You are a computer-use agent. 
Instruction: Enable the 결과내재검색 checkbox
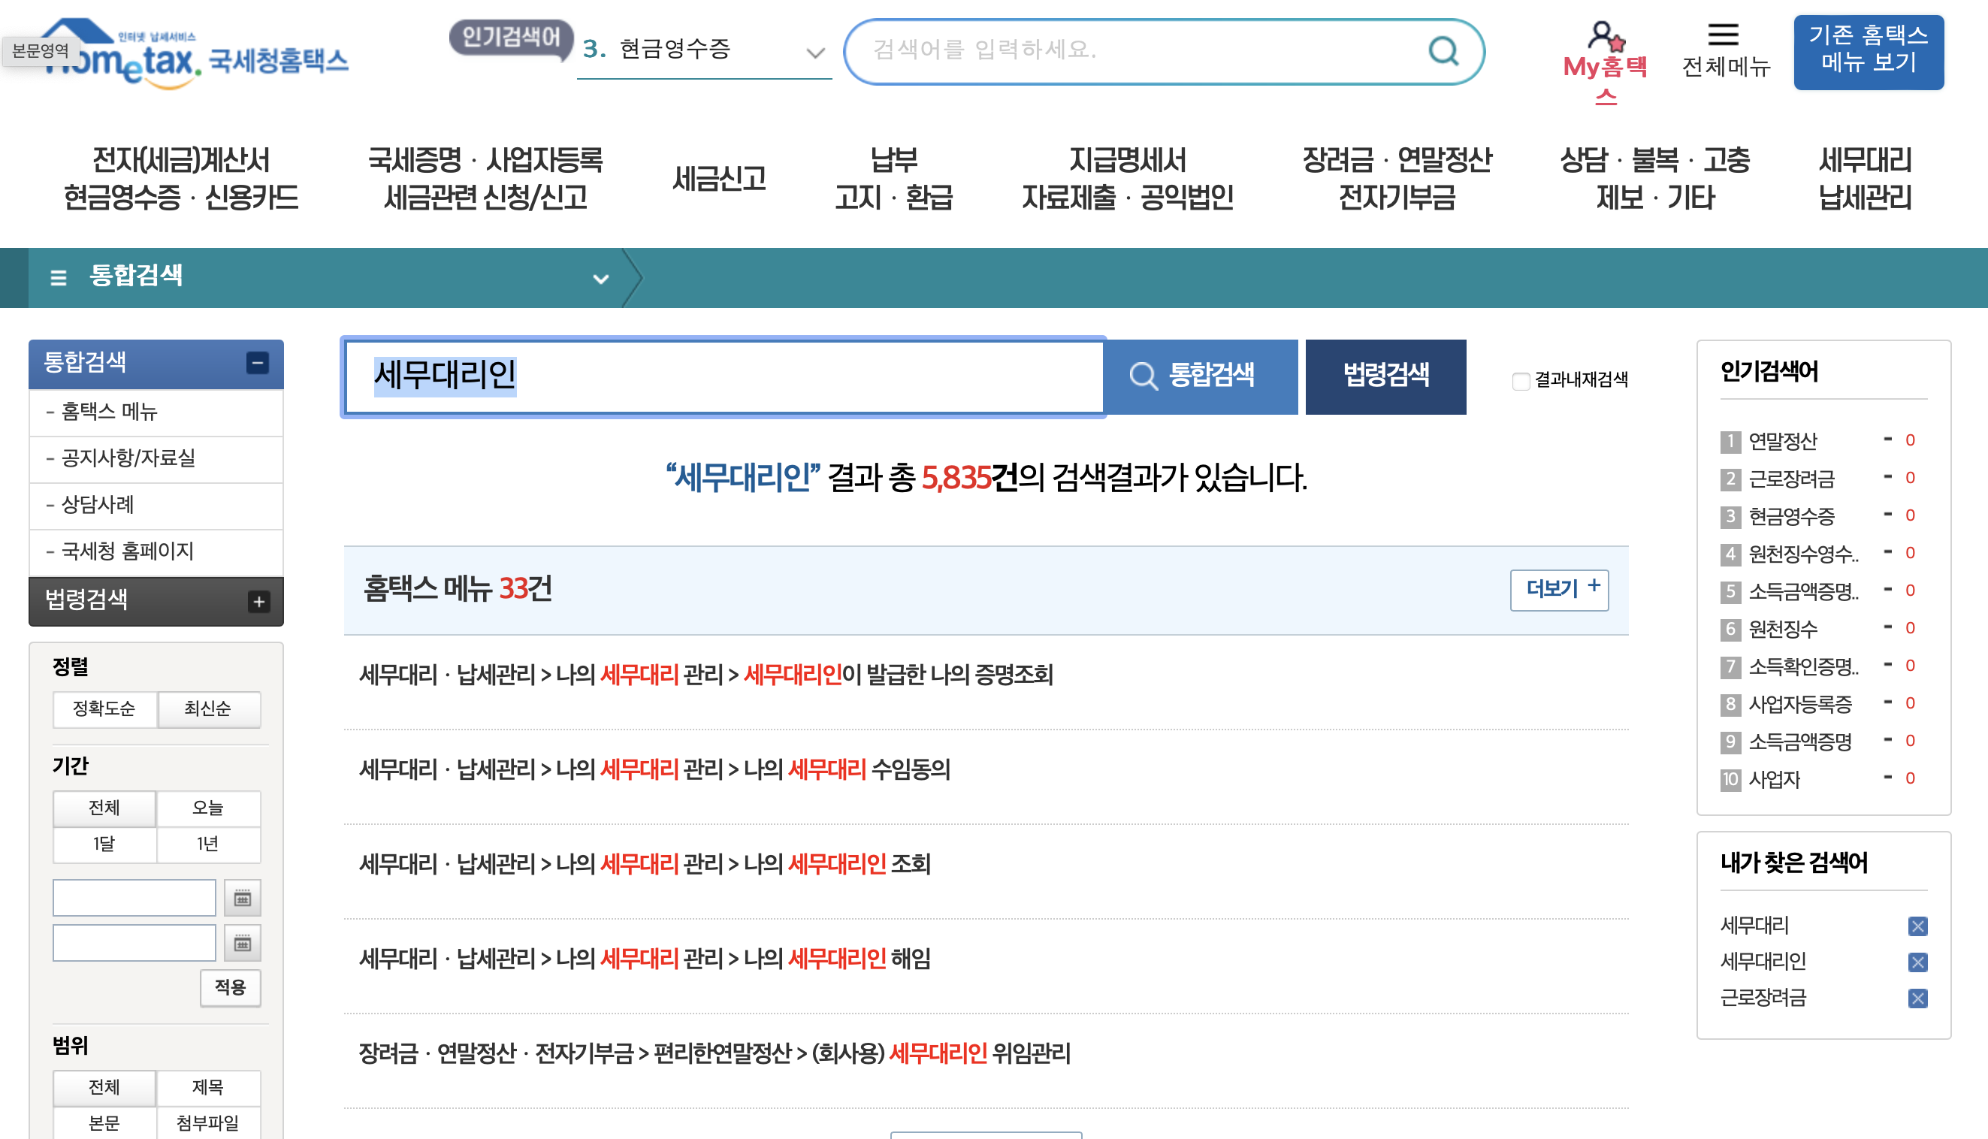pos(1521,381)
